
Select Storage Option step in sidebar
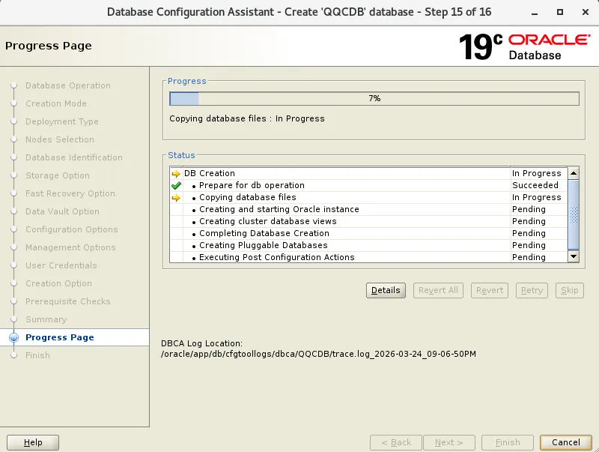click(58, 175)
